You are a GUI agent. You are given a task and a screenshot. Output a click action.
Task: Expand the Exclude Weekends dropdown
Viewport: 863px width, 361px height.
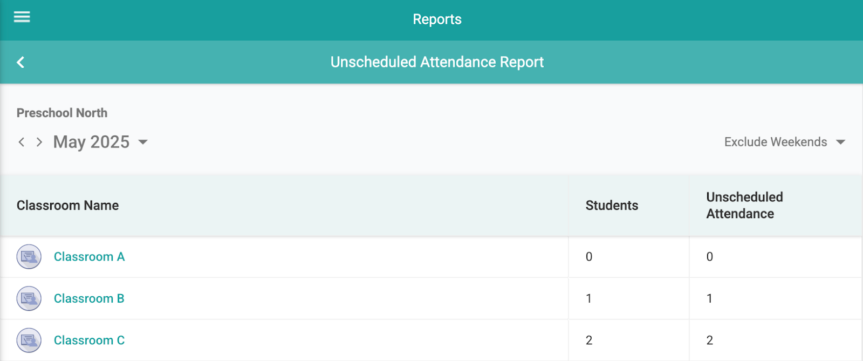[x=775, y=142]
